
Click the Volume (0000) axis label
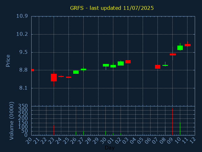coord(11,121)
